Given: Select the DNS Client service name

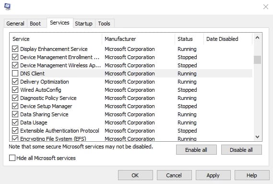Looking at the screenshot, I should click(x=32, y=74).
